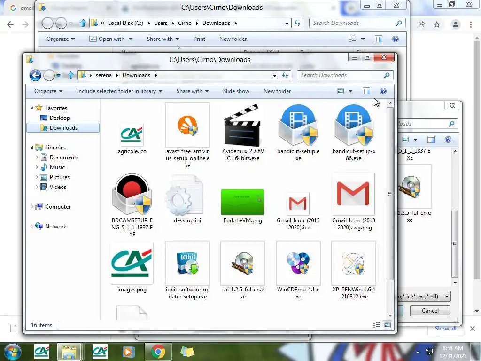Bookmark page with Chrome star icon
Image resolution: width=481 pixels, height=361 pixels.
pos(437,24)
